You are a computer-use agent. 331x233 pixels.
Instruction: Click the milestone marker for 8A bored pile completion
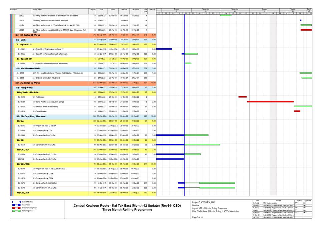[x=301, y=20]
